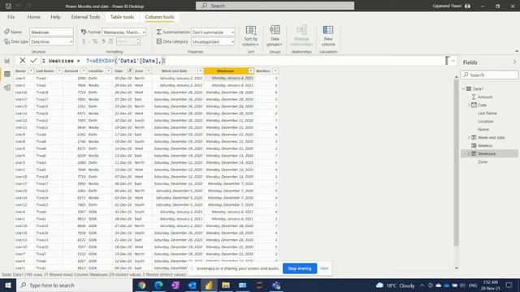Open File Explorer from the taskbar
Screen dimensions: 520x292
226,285
